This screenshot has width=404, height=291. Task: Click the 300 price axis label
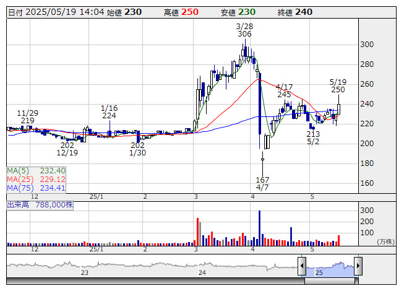[x=367, y=45]
